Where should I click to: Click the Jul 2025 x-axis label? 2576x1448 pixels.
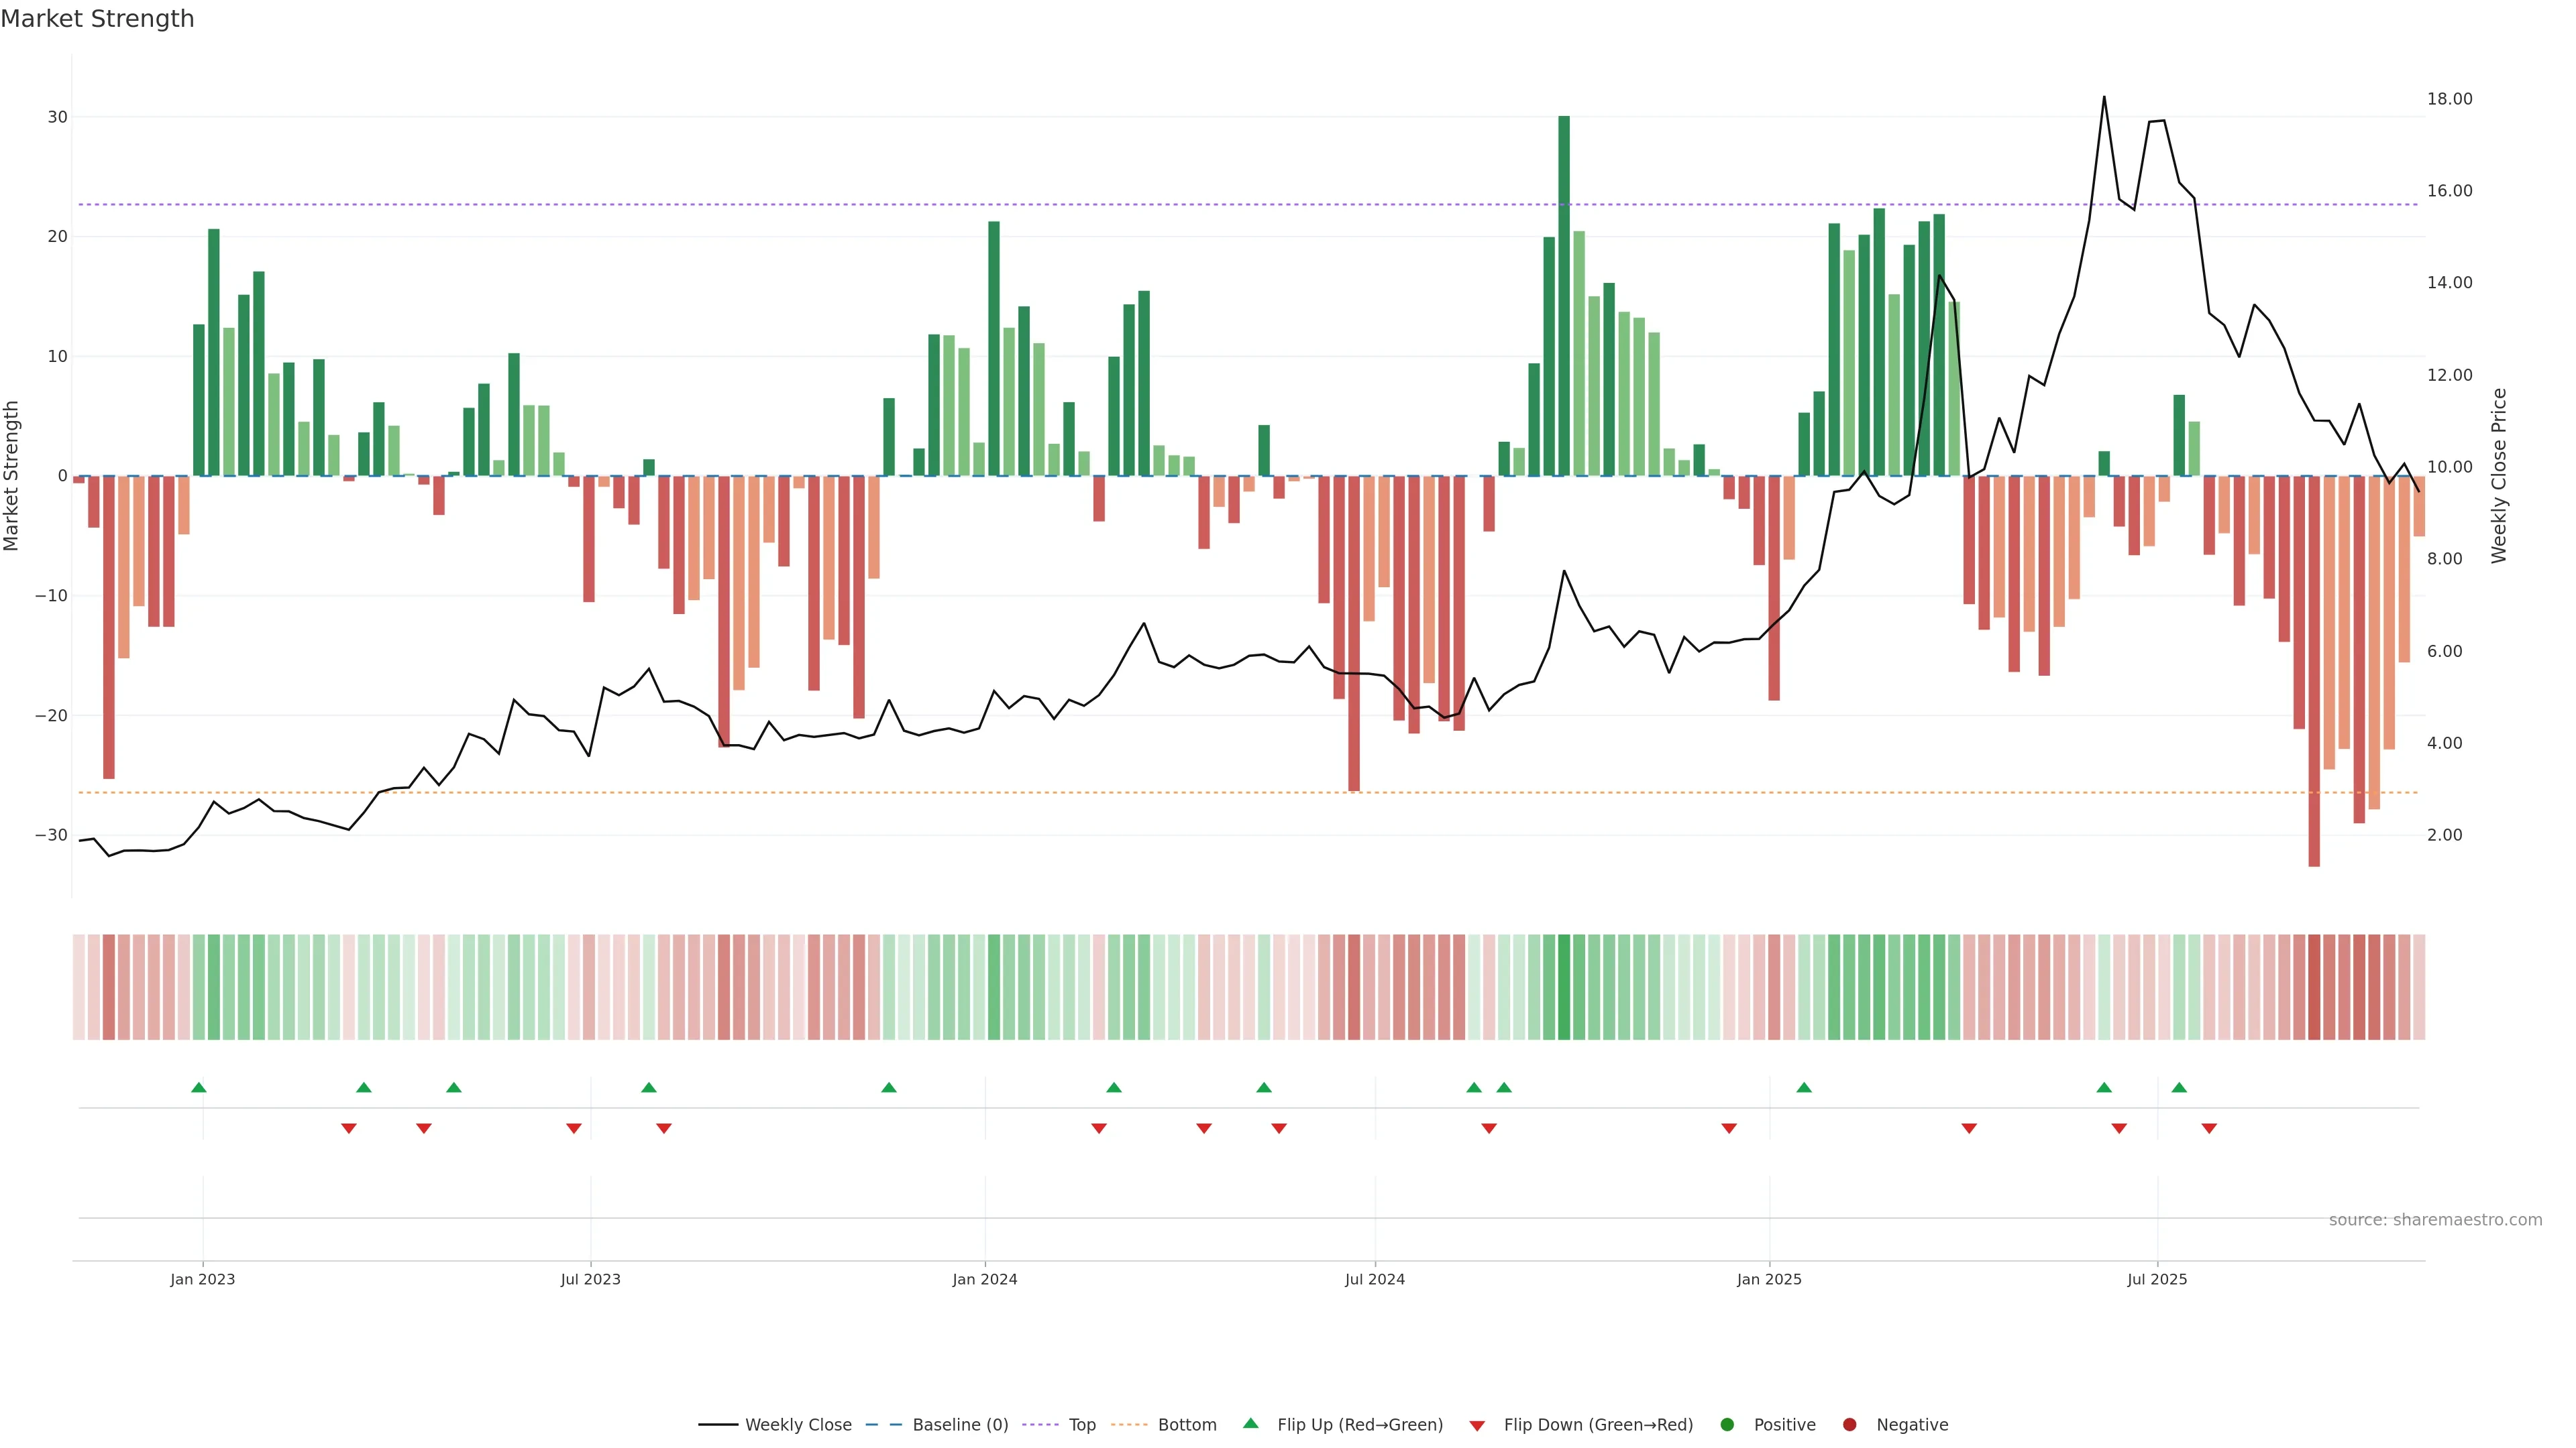[2157, 1279]
